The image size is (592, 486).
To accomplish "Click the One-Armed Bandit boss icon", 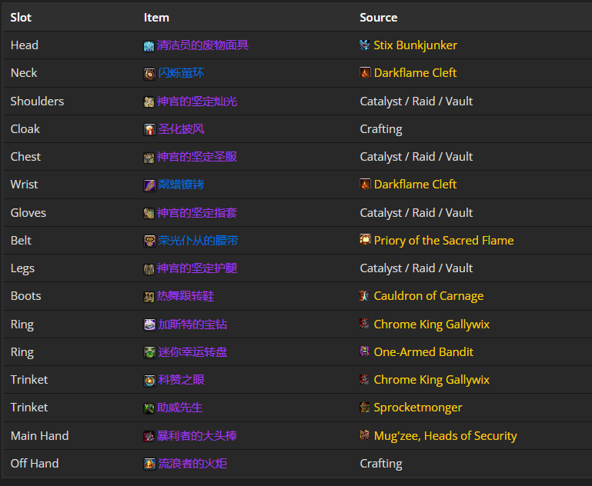I will click(x=365, y=351).
